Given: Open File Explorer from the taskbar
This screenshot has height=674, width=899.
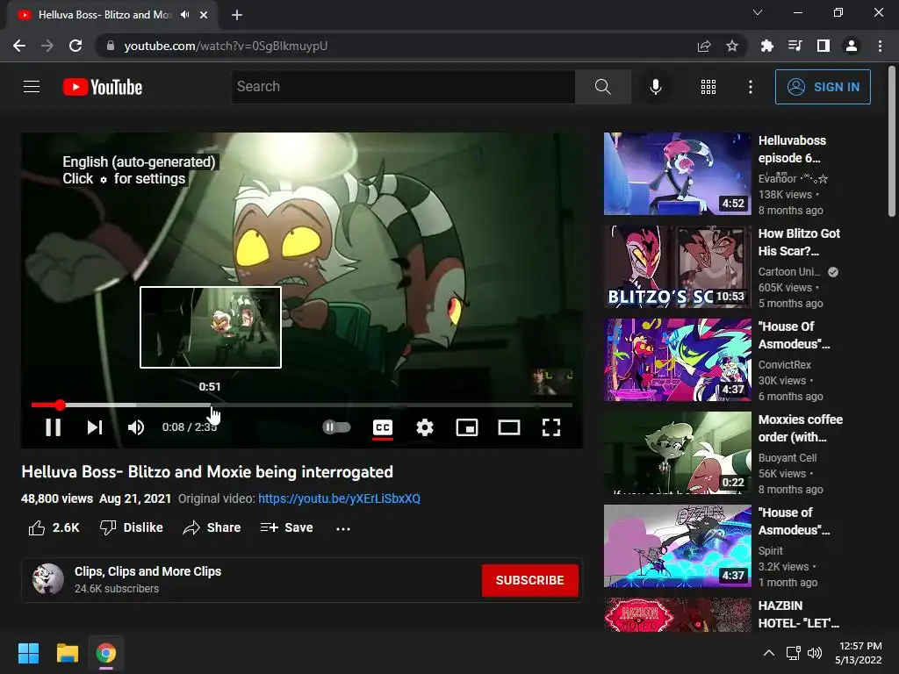Looking at the screenshot, I should (67, 653).
